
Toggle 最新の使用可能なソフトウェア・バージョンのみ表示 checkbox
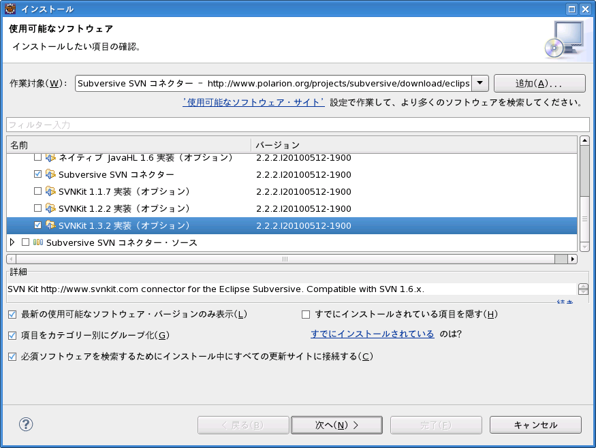click(12, 315)
